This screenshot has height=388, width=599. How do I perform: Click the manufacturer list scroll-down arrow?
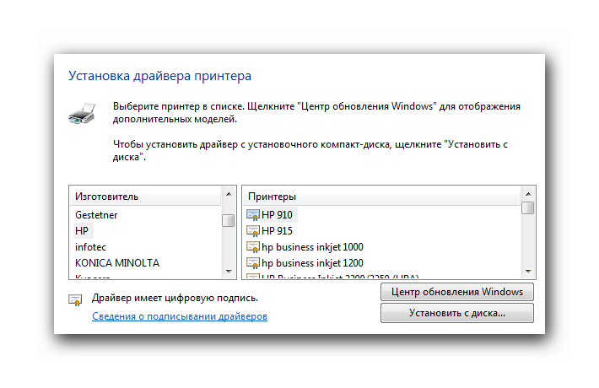[x=229, y=271]
